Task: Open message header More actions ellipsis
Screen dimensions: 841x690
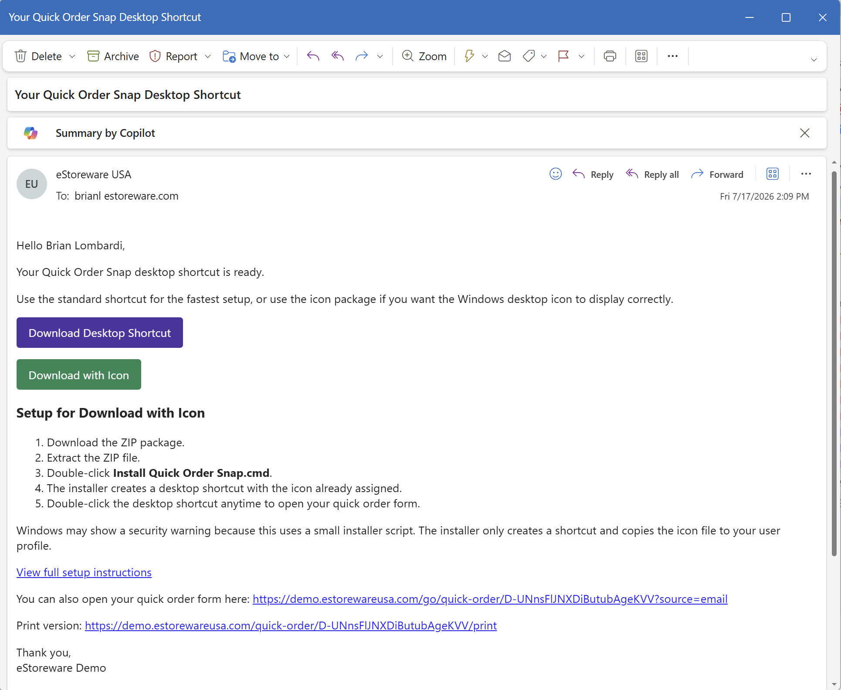Action: [x=806, y=174]
